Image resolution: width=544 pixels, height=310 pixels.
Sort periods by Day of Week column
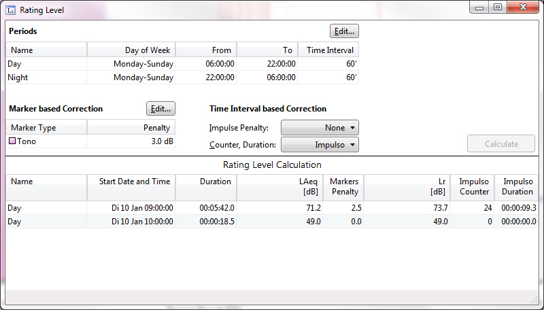[131, 50]
